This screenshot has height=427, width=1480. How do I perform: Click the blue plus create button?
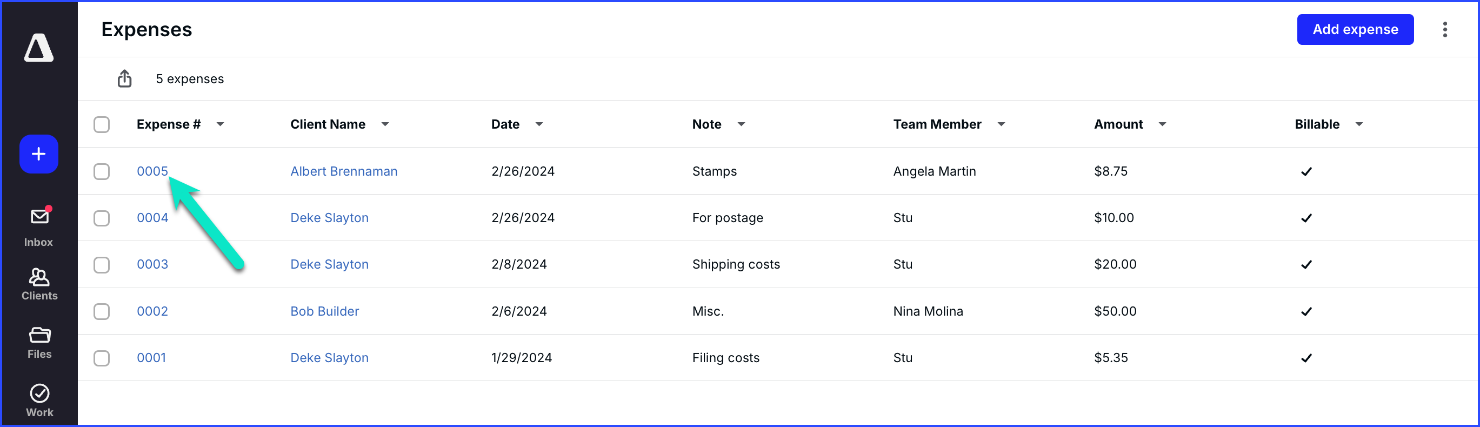[x=38, y=154]
